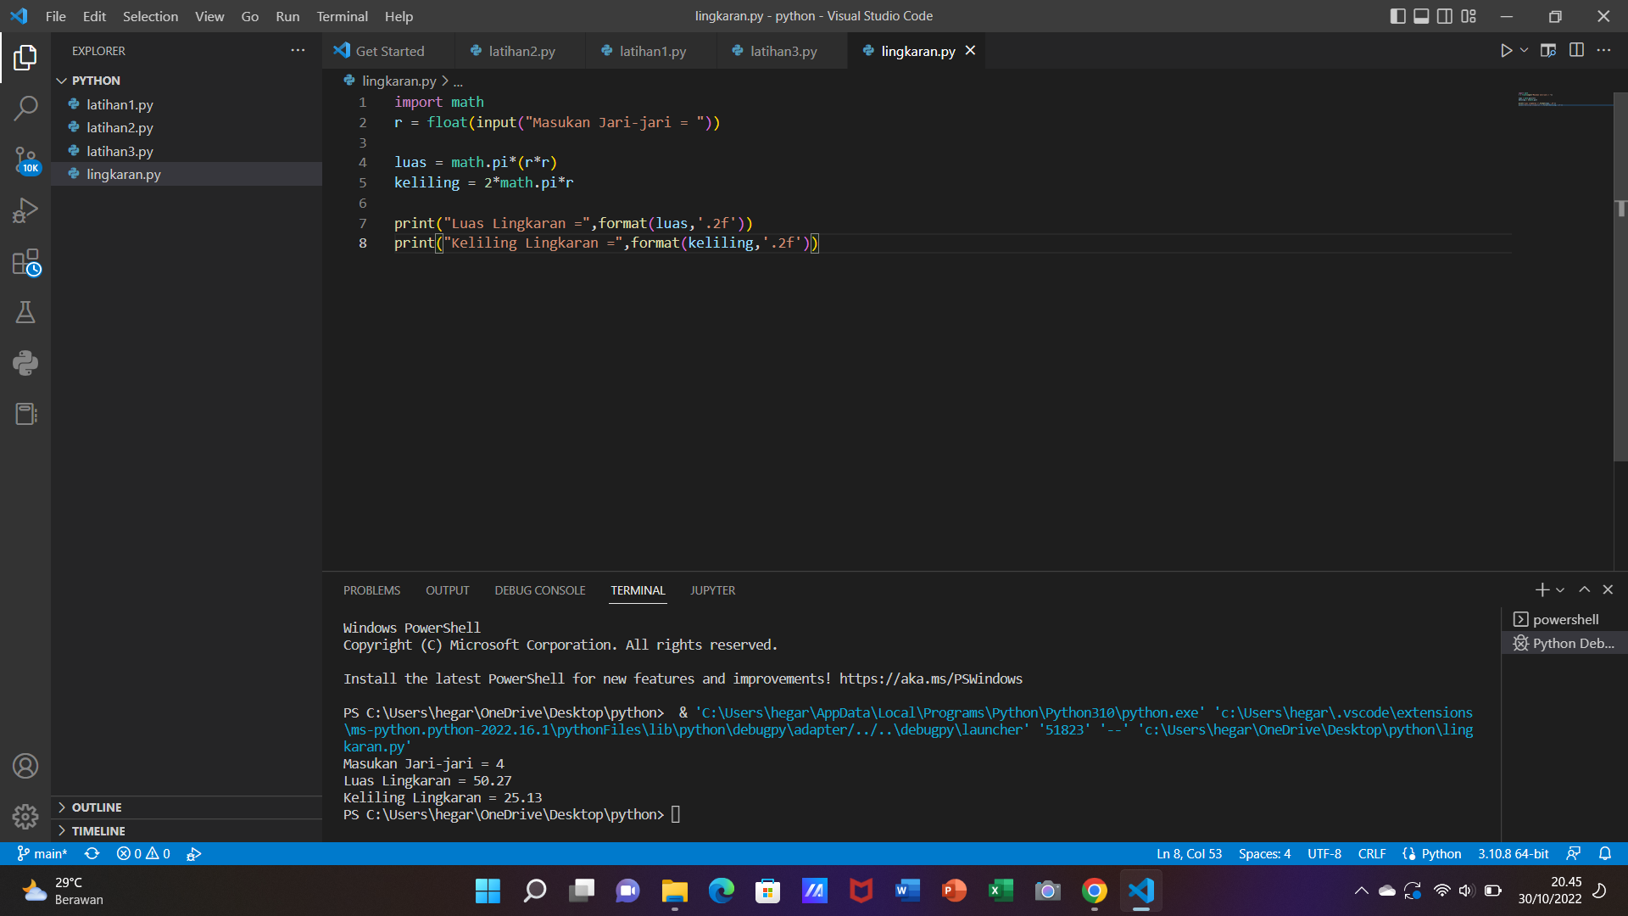This screenshot has width=1628, height=916.
Task: Synchronize changes on main branch
Action: [92, 854]
